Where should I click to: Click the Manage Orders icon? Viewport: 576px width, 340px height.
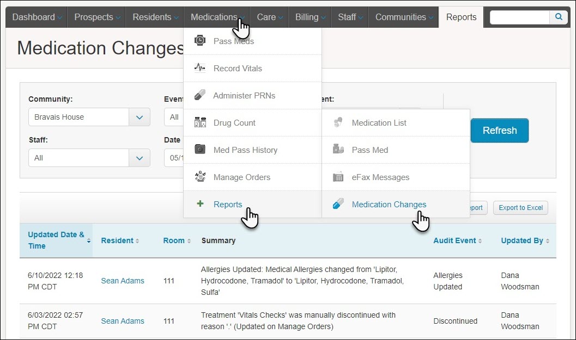(x=200, y=177)
